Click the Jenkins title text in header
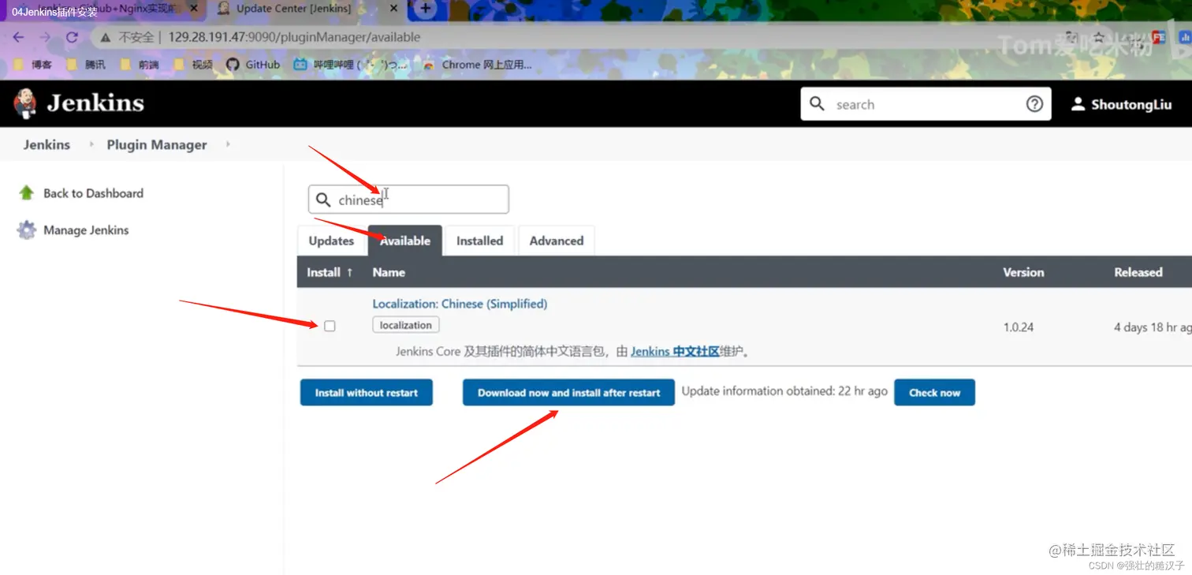 95,103
